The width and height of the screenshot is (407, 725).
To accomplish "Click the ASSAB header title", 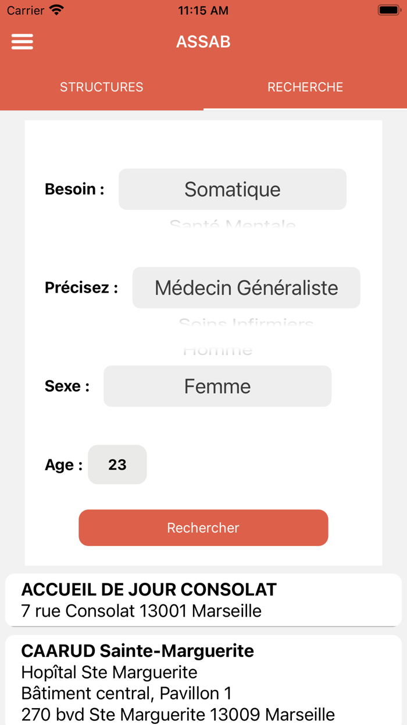I will (203, 42).
